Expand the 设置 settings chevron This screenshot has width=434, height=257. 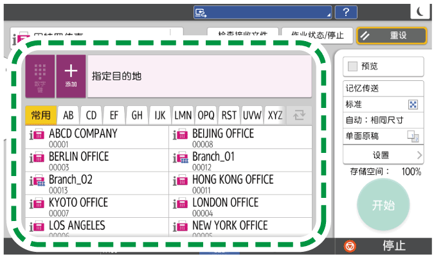tap(419, 155)
